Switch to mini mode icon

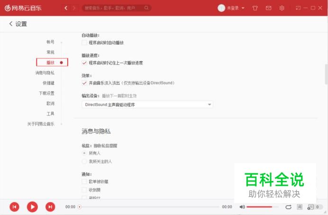coord(298,8)
